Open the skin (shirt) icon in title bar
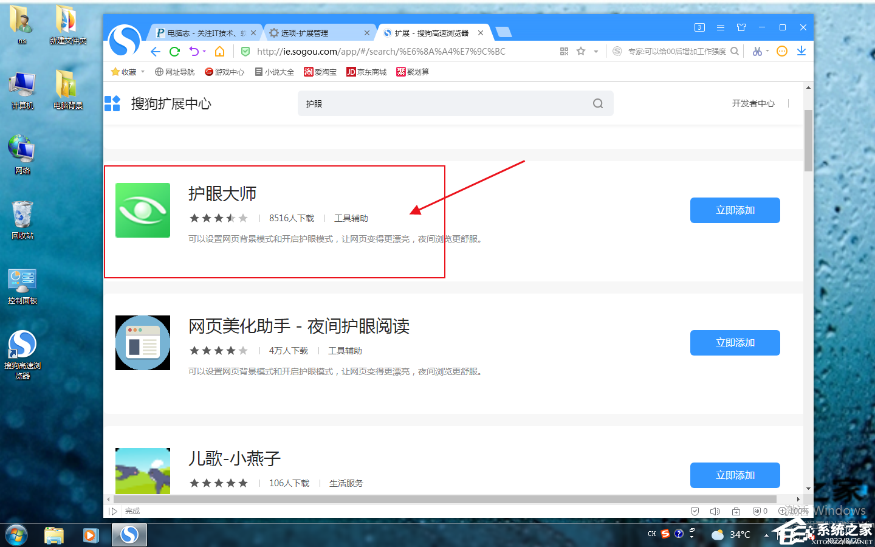The height and width of the screenshot is (547, 875). point(741,27)
